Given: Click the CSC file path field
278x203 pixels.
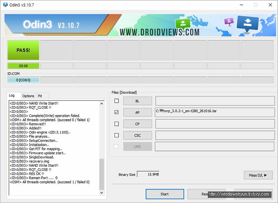Looking at the screenshot, I should tap(215, 135).
